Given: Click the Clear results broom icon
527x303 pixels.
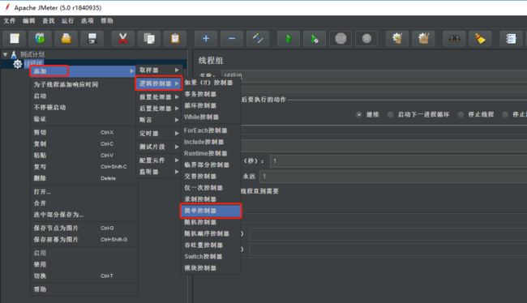Looking at the screenshot, I should (x=397, y=39).
